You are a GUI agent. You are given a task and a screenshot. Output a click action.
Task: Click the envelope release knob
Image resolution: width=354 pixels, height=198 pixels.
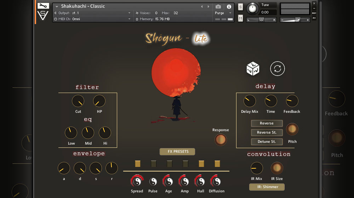pos(112,168)
